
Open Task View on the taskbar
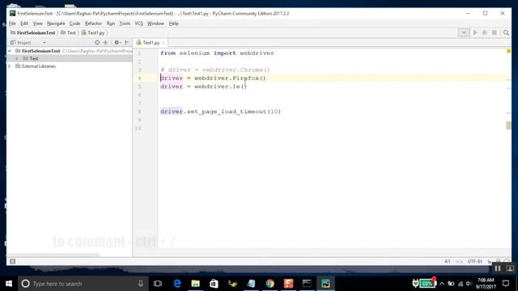[x=158, y=284]
